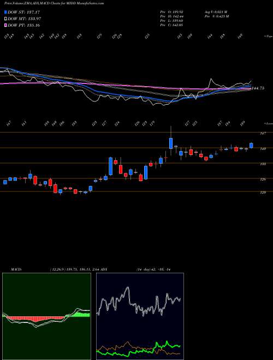Select the 'DOW MT: 133.97' legend text
Viewport: 273px width, 360px height.
pyautogui.click(x=25, y=19)
